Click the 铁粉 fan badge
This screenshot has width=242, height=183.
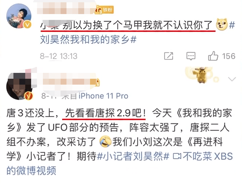pos(104,10)
